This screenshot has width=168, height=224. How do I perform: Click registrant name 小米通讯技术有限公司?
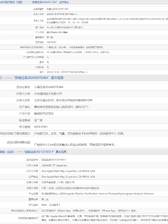(x=48, y=94)
